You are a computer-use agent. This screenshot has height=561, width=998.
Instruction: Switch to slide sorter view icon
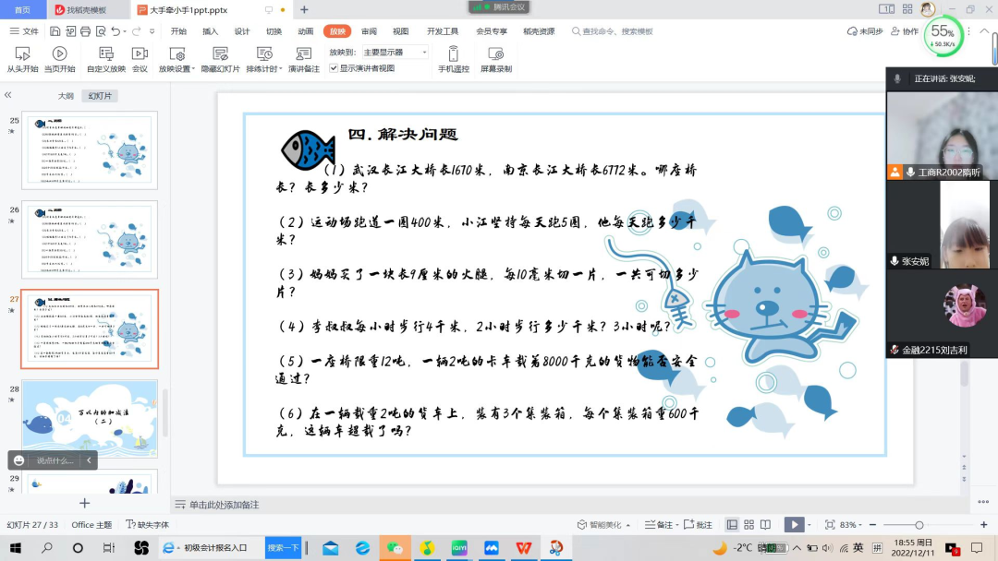[x=748, y=525]
